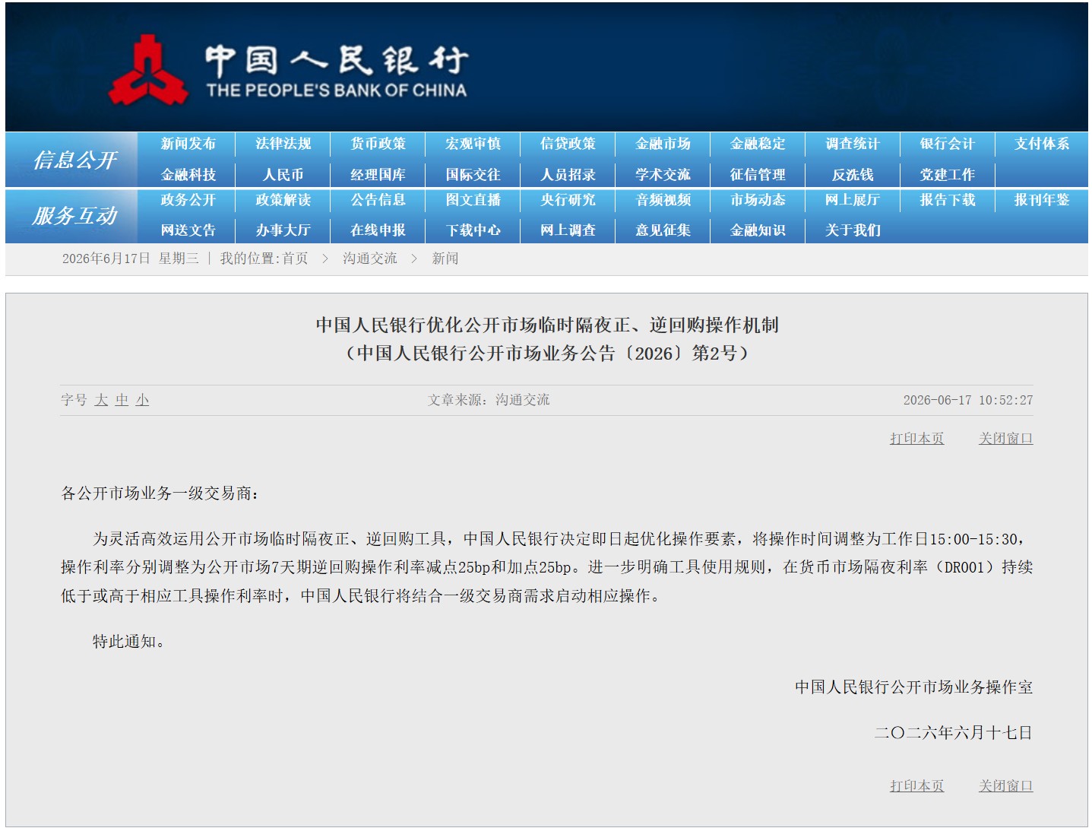Go to 金融科技 page
Screen dimensions: 1092x828
click(x=188, y=175)
